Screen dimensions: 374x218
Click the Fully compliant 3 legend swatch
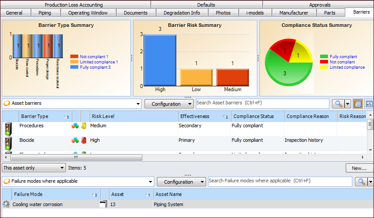pyautogui.click(x=74, y=67)
